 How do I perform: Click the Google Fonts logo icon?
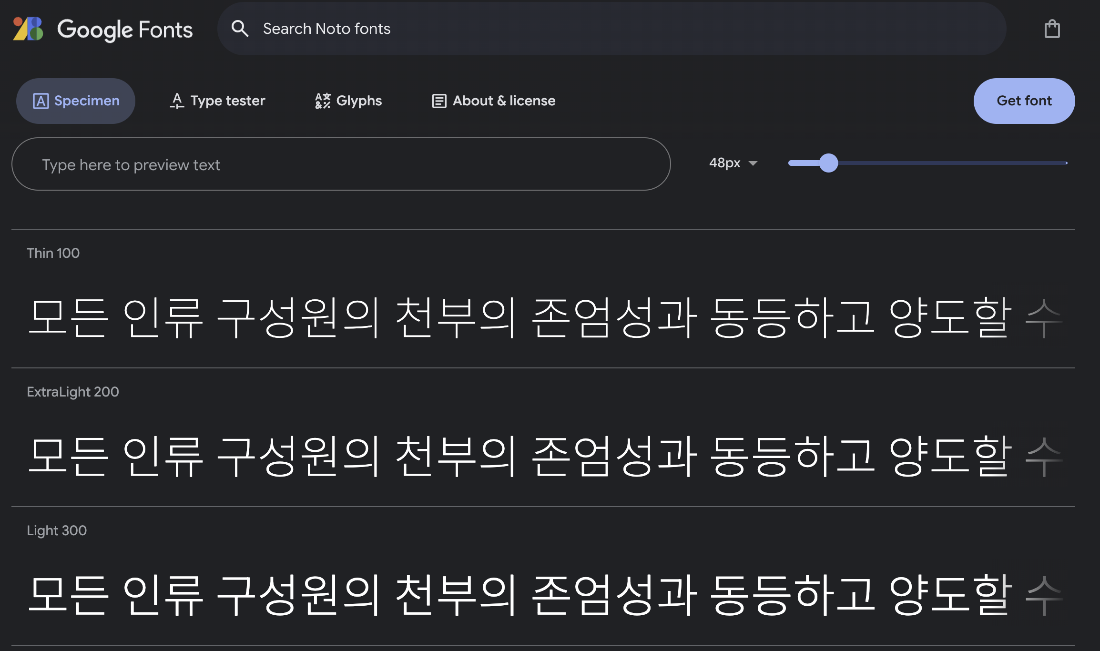(28, 29)
